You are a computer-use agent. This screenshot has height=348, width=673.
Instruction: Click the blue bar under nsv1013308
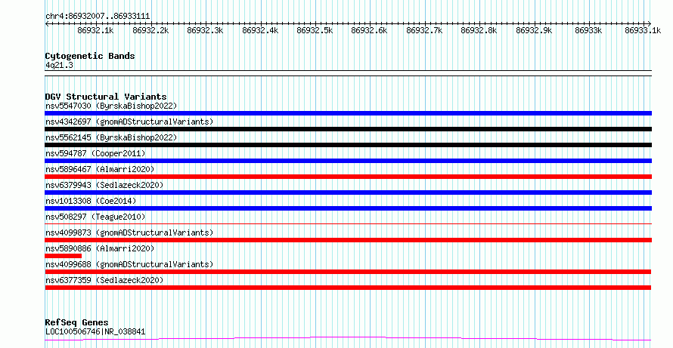348,208
